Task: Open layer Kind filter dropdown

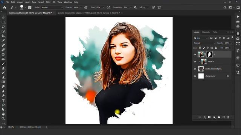Action: coord(201,38)
